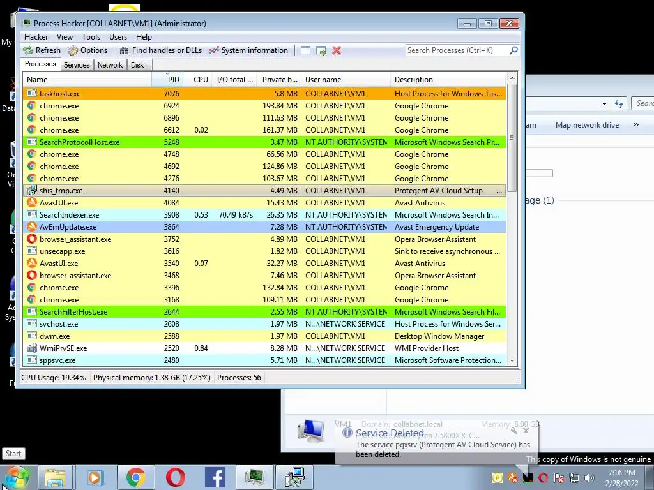Click the WmiPrvSE.exe process icon
The height and width of the screenshot is (490, 654).
[x=32, y=348]
